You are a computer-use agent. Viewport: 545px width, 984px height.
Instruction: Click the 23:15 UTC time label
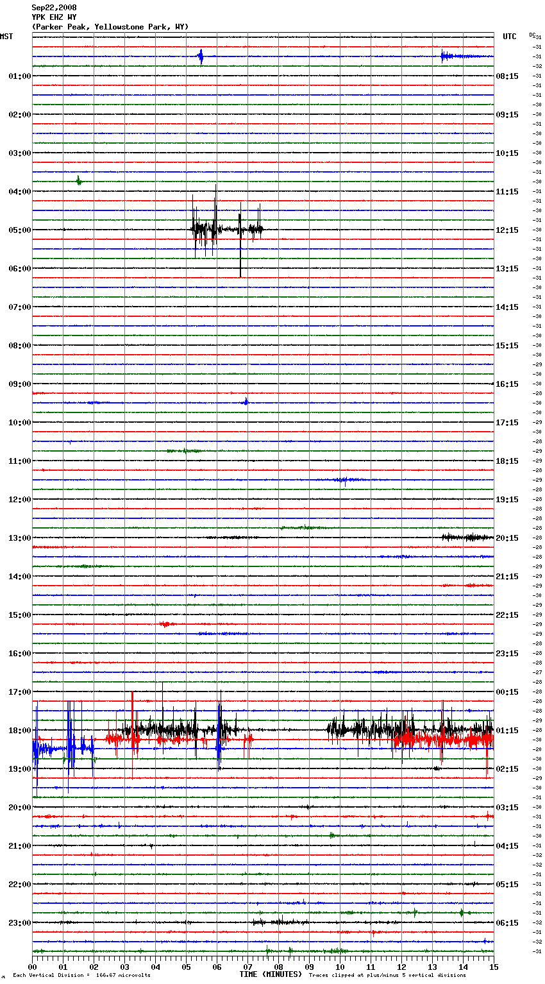(507, 654)
